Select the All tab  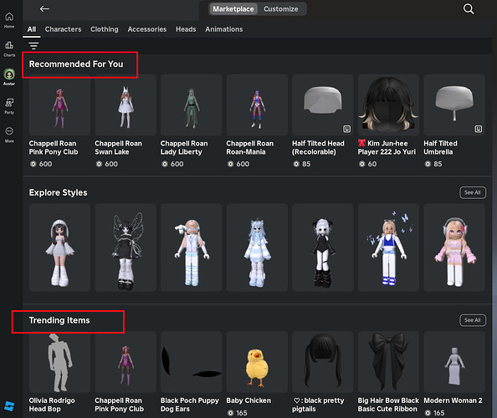pos(32,29)
